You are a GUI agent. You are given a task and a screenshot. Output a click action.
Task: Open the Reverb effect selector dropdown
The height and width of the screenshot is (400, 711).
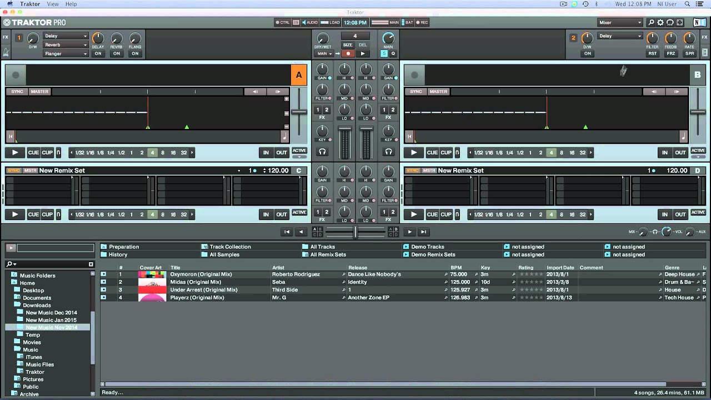click(66, 45)
